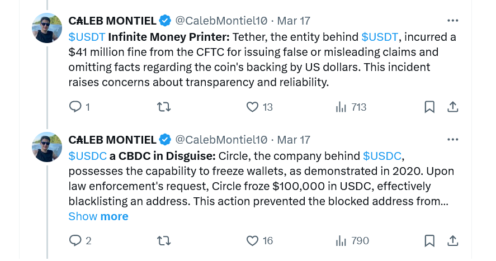Click the $USDT cashtag at the tweet start
This screenshot has width=496, height=261.
pos(86,37)
